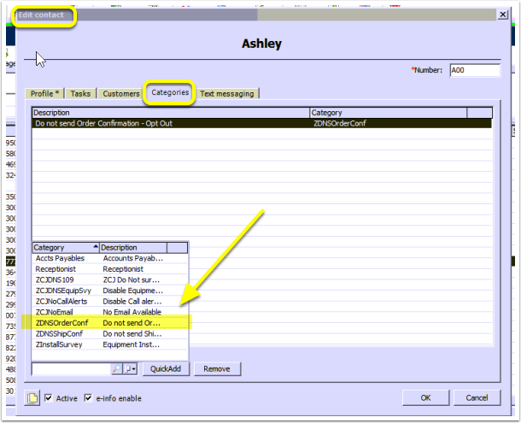Click the QuickAdd button
Image resolution: width=521 pixels, height=423 pixels.
coord(166,368)
